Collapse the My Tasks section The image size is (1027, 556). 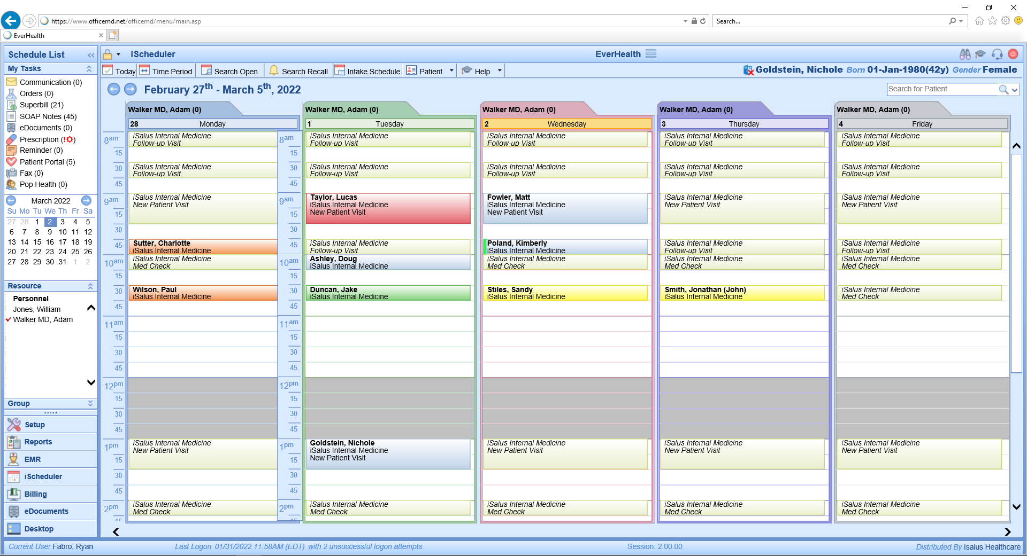pos(89,69)
